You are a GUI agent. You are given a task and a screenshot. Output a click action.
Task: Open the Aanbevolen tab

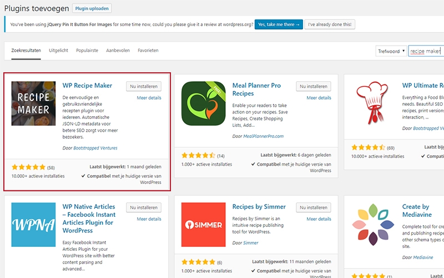tap(118, 51)
